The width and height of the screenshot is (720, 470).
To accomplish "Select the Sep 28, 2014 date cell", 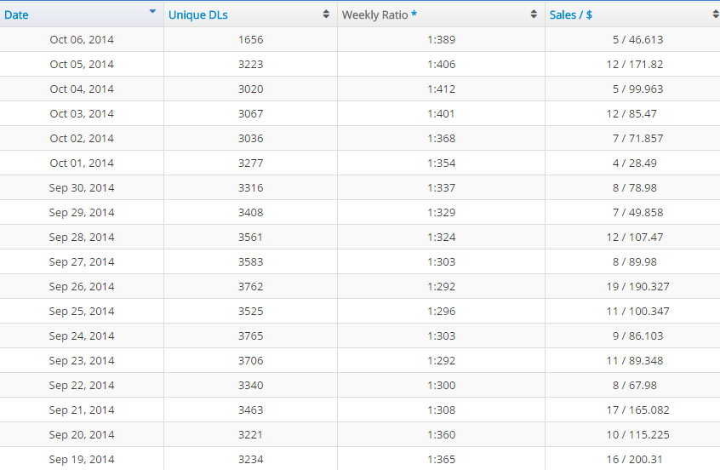I will [x=82, y=237].
